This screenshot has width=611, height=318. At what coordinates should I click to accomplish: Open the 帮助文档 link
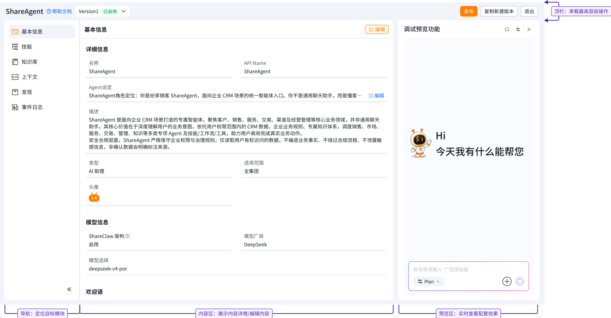tap(59, 11)
